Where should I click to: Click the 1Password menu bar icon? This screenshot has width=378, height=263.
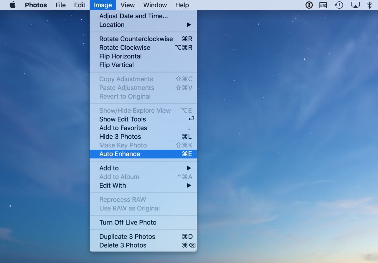click(309, 5)
